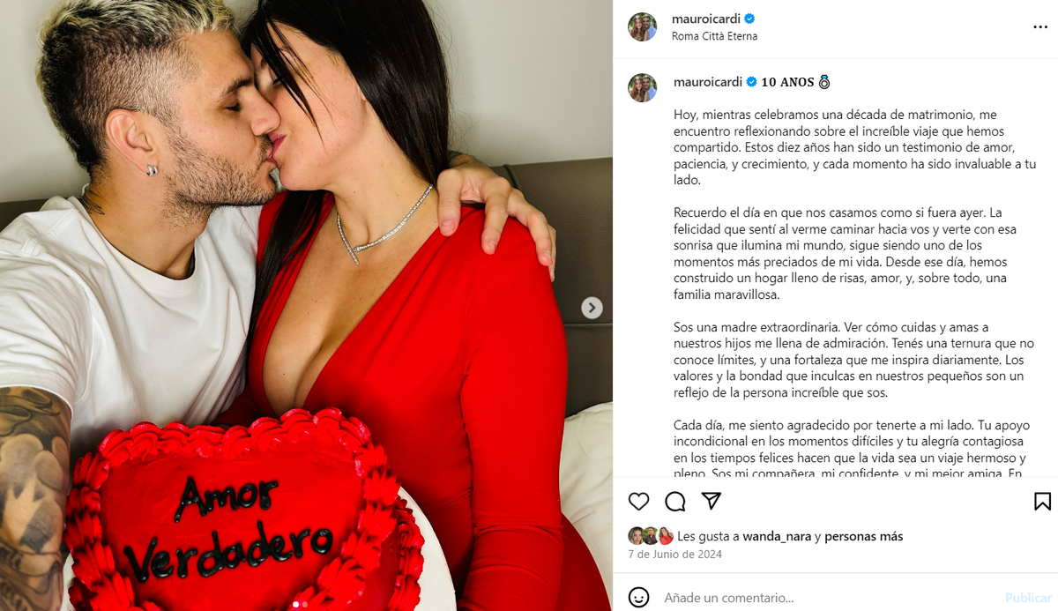Like the post with the heart icon
The height and width of the screenshot is (611, 1058).
(638, 502)
